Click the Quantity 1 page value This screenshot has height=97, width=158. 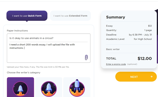click(148, 30)
